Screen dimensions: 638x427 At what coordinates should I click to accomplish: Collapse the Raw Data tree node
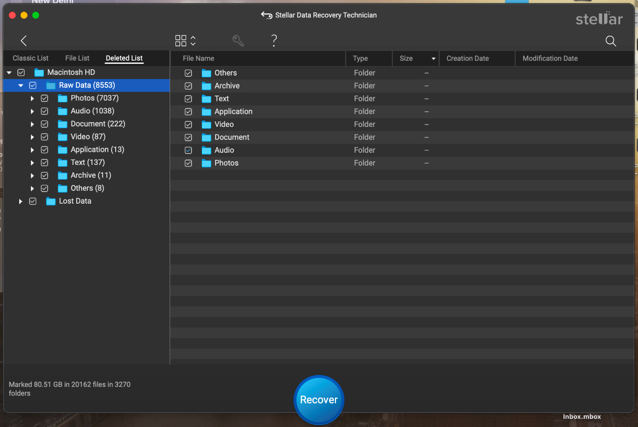(x=20, y=85)
